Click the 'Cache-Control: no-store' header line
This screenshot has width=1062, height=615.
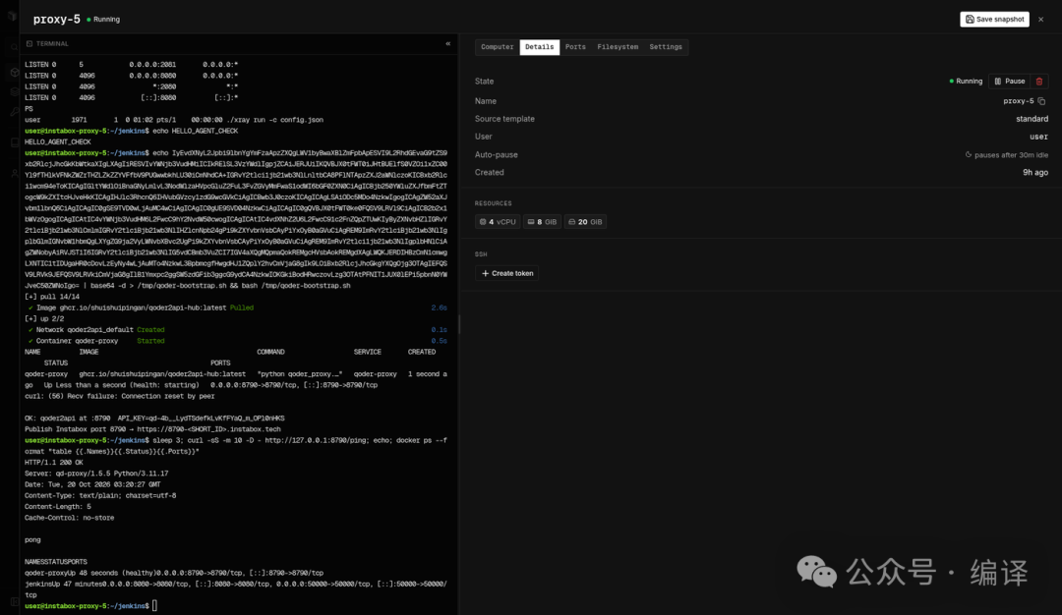pos(69,519)
